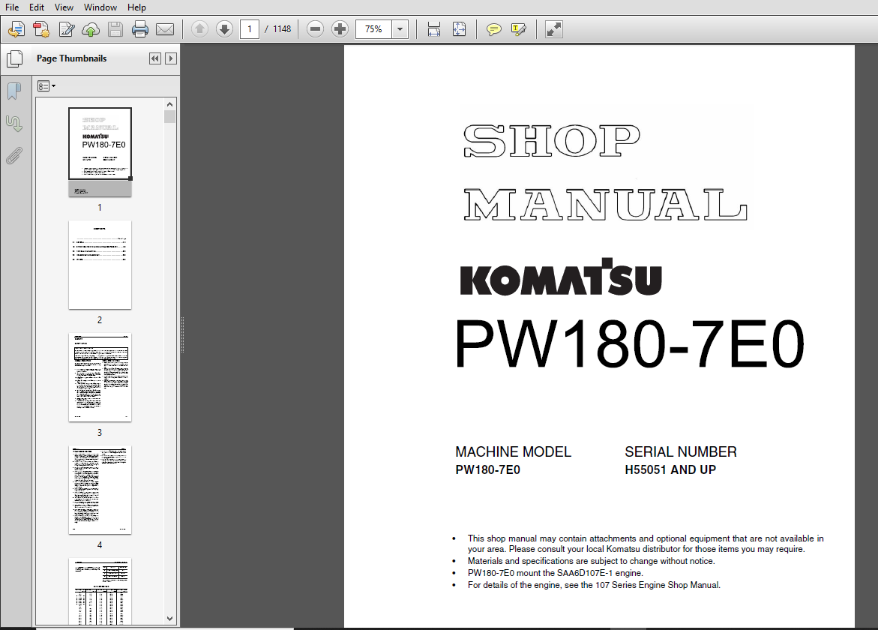This screenshot has width=878, height=630.
Task: Go to previous page arrow
Action: pos(200,29)
